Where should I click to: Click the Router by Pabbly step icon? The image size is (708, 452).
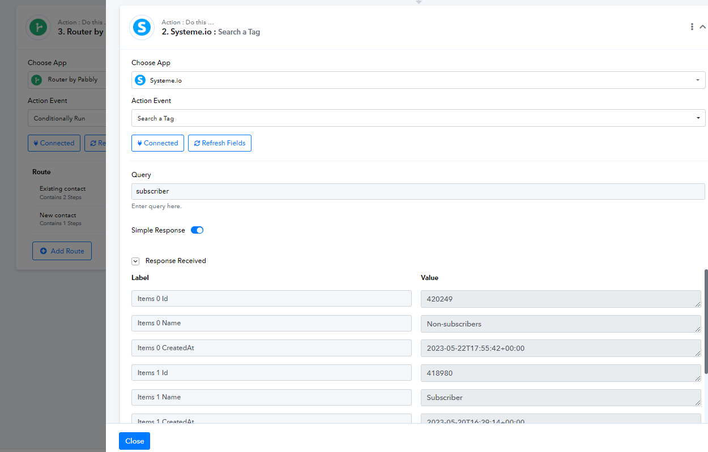pyautogui.click(x=39, y=27)
